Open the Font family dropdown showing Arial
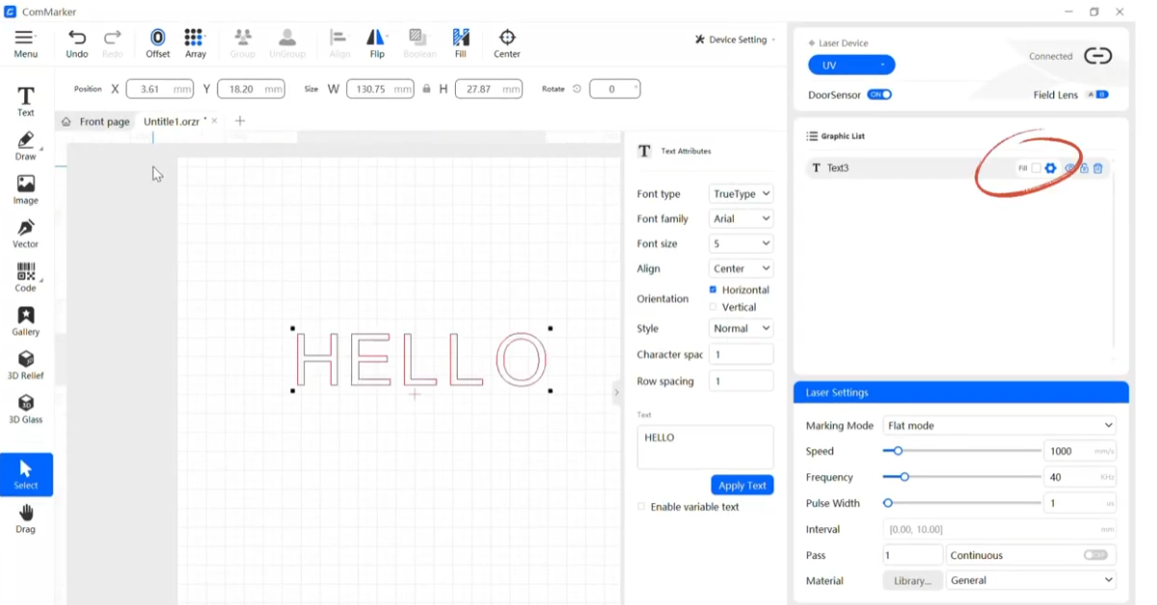Image resolution: width=1157 pixels, height=605 pixels. (x=741, y=218)
